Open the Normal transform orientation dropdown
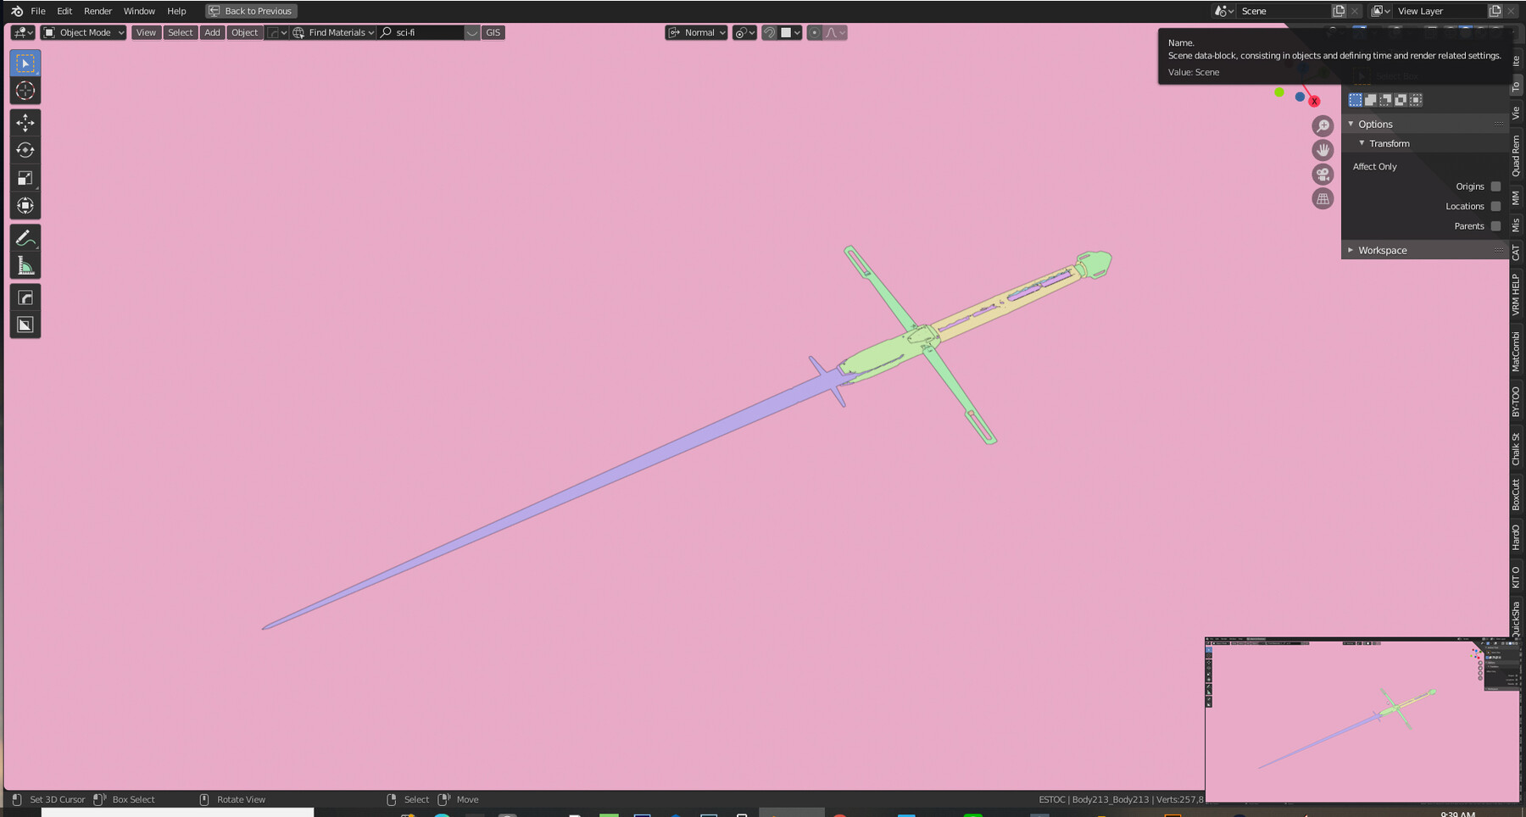Screen dimensions: 1526x817 click(695, 32)
